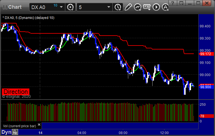The image size is (215, 136).
Task: Open the time template clock icon
Action: tap(118, 7)
